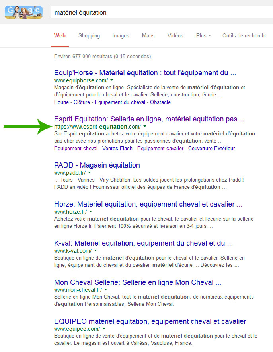273x352 pixels.
Task: Open the Clôture sitelink
Action: point(82,102)
